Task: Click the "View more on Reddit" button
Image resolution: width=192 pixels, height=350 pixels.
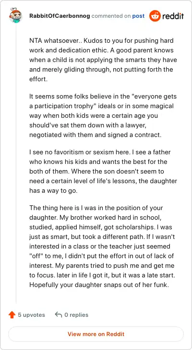Action: [x=96, y=334]
